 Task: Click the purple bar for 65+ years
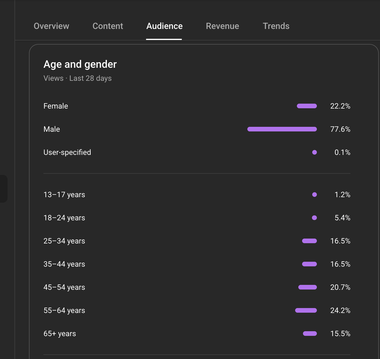(x=310, y=334)
